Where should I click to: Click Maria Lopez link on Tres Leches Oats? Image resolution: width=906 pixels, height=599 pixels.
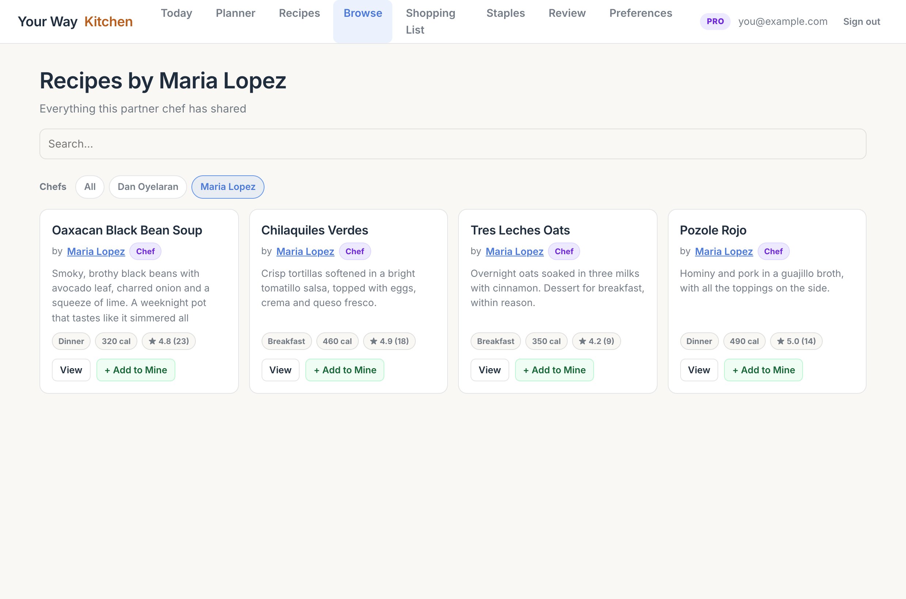pyautogui.click(x=514, y=251)
